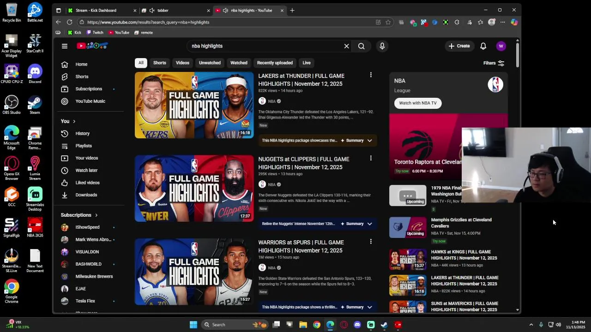
Task: Switch to the tabber browser tab
Action: pos(175,10)
